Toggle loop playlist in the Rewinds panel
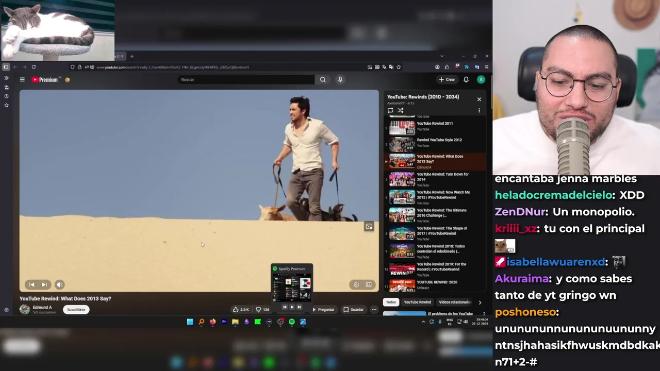Viewport: 660px width, 371px height. (390, 110)
